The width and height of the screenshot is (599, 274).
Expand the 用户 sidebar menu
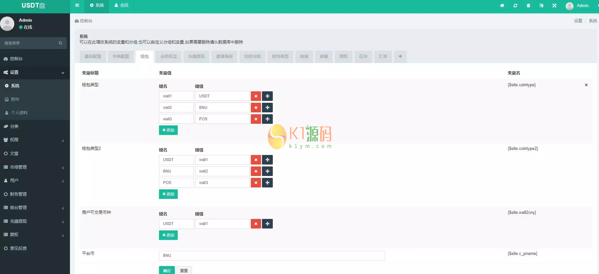tap(35, 180)
